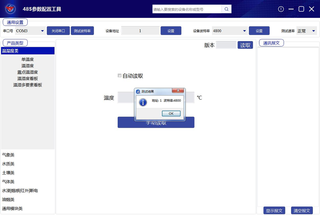Click the 通用设置 section label
The height and width of the screenshot is (215, 320).
pyautogui.click(x=15, y=22)
